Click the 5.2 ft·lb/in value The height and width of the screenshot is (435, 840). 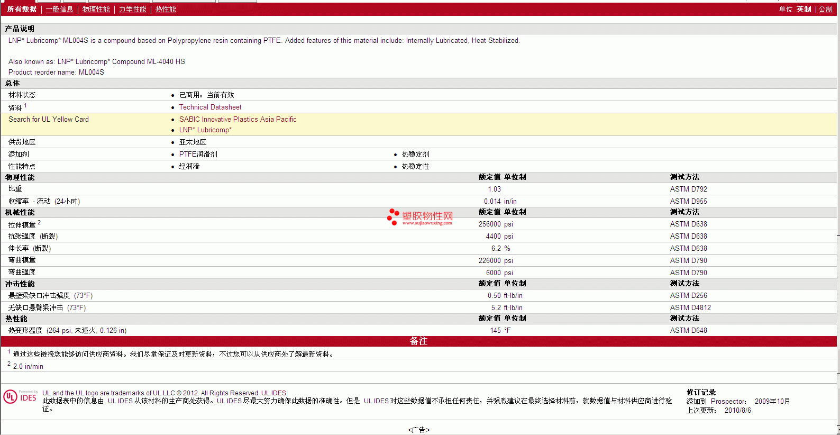click(x=507, y=308)
